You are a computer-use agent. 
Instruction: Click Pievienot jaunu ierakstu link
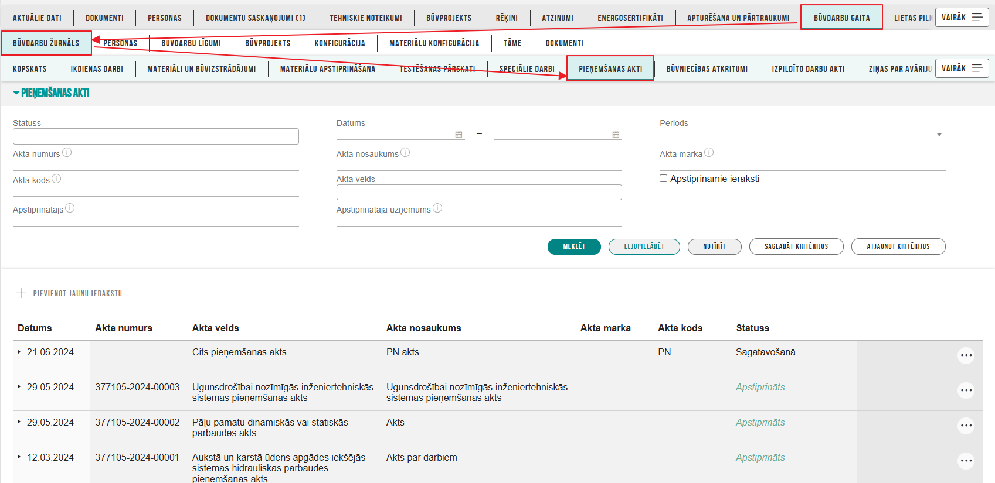pos(77,293)
